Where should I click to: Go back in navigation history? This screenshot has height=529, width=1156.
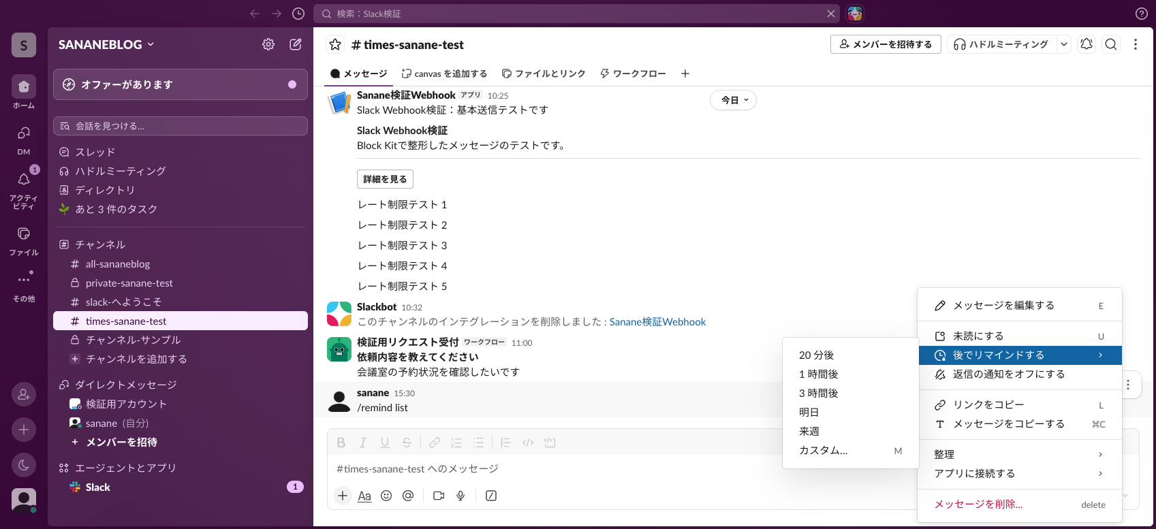click(x=255, y=14)
